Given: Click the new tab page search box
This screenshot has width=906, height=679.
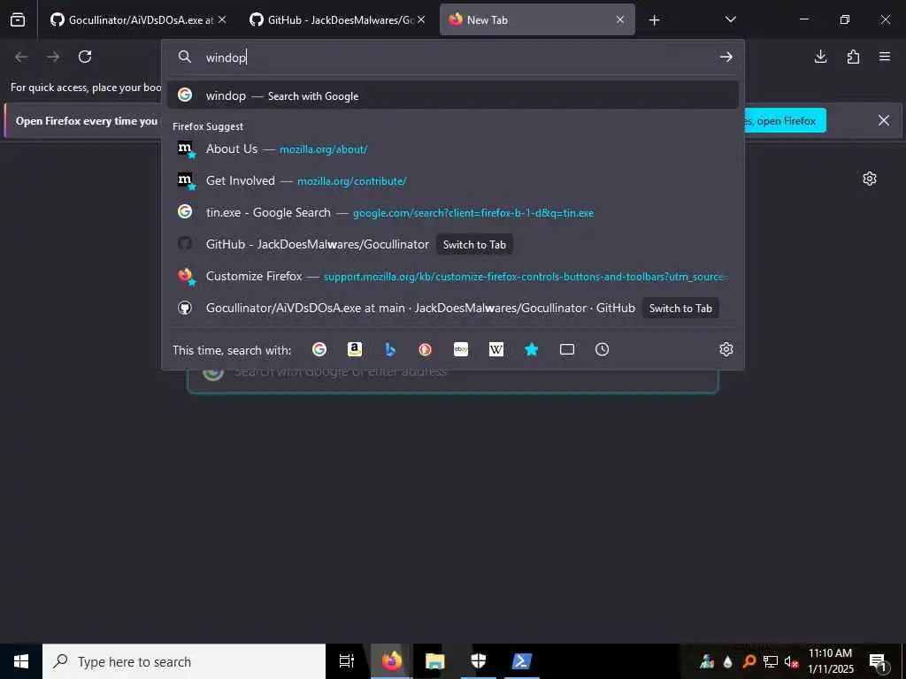Looking at the screenshot, I should (x=453, y=381).
